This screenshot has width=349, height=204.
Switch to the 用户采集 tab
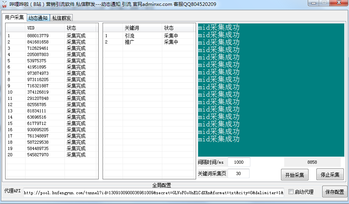pyautogui.click(x=14, y=18)
